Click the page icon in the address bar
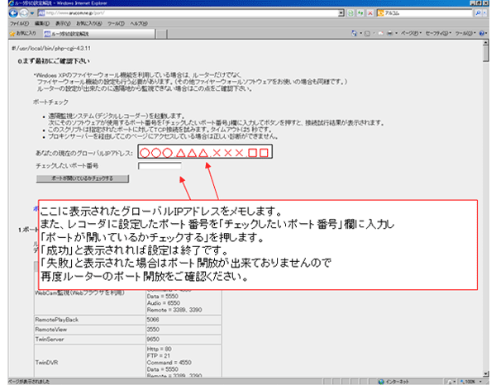 pos(41,13)
